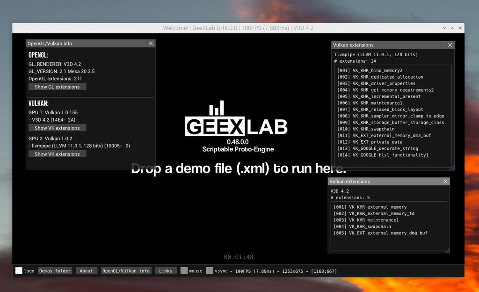Close the OpenGL/Vulkan info panel
This screenshot has height=292, width=479.
coord(151,44)
